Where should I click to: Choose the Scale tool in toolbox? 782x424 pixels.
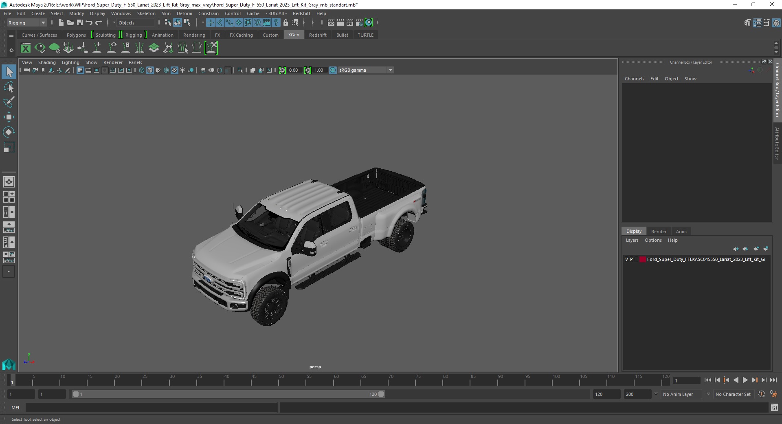(x=9, y=147)
